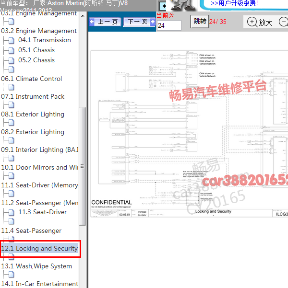Open 11.4 Seat-Passenger entry
The height and width of the screenshot is (288, 288).
pos(31,230)
